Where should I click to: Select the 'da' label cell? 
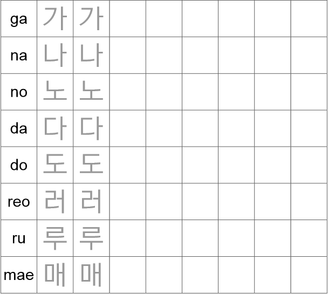click(19, 128)
